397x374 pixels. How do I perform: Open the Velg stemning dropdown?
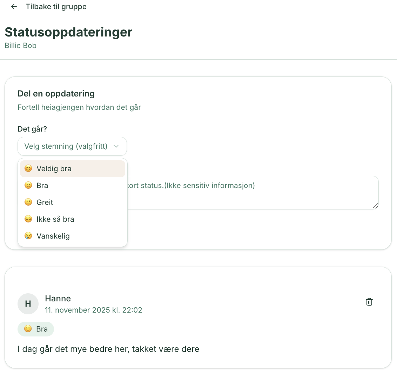pos(72,146)
